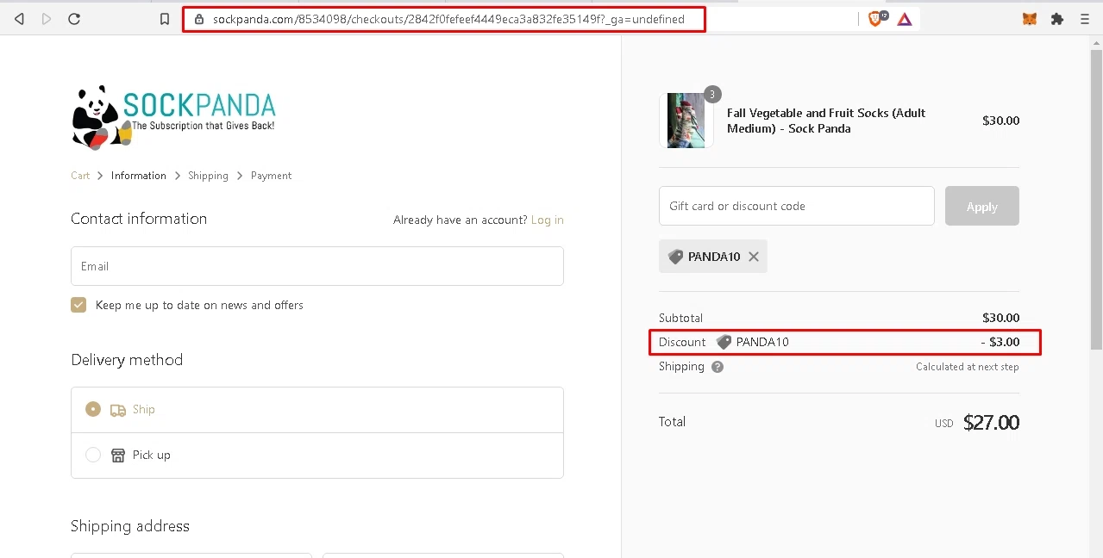
Task: Focus Gift card or discount code field
Action: pyautogui.click(x=797, y=206)
